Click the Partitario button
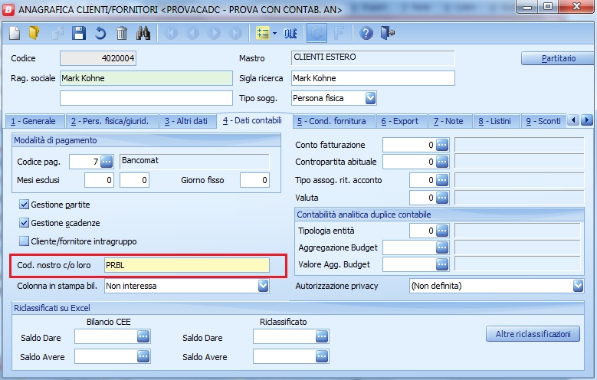Viewport: 597px width, 380px height. click(559, 58)
